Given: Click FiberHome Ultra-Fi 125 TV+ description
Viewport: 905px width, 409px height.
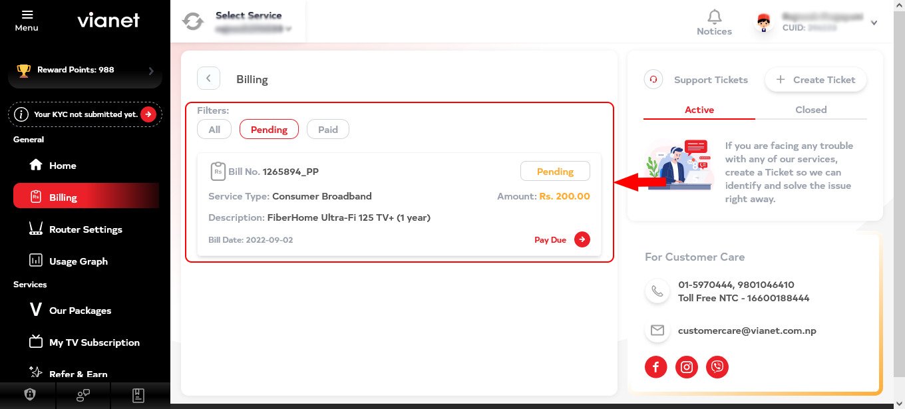Looking at the screenshot, I should (349, 217).
